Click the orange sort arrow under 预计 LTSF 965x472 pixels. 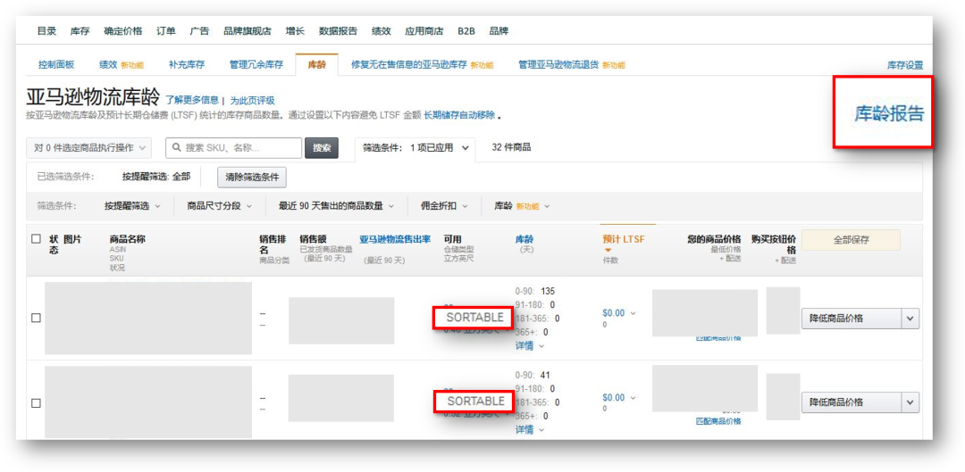point(608,250)
